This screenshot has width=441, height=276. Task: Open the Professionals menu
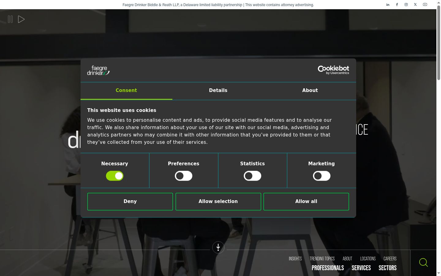click(328, 268)
